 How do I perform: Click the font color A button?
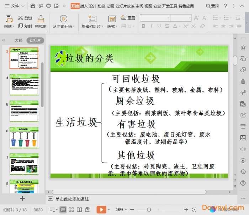point(175,26)
